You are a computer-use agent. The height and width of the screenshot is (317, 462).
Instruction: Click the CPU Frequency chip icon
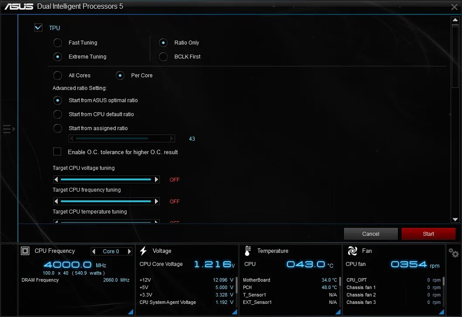click(x=25, y=251)
